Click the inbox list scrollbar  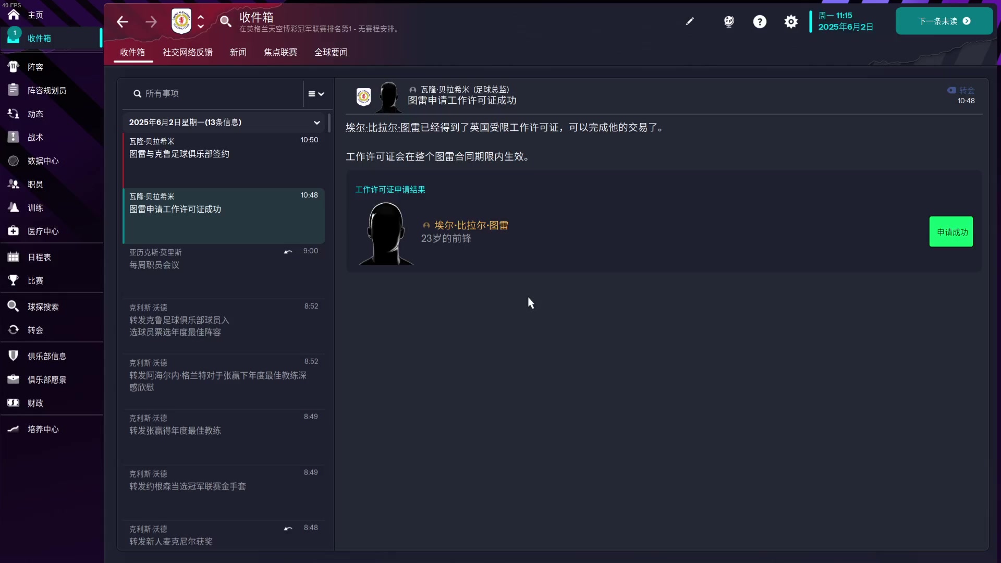point(329,123)
